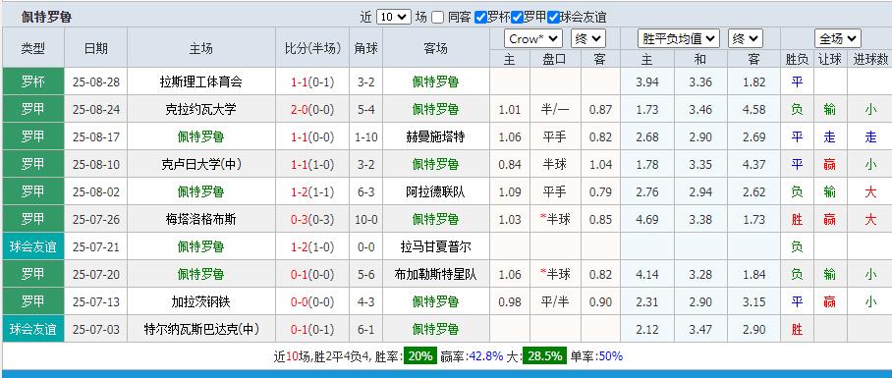Click the 类型 column header
The height and width of the screenshot is (378, 892).
[33, 48]
